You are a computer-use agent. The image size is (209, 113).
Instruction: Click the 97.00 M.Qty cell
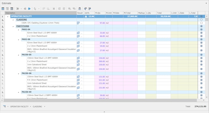click(x=100, y=23)
